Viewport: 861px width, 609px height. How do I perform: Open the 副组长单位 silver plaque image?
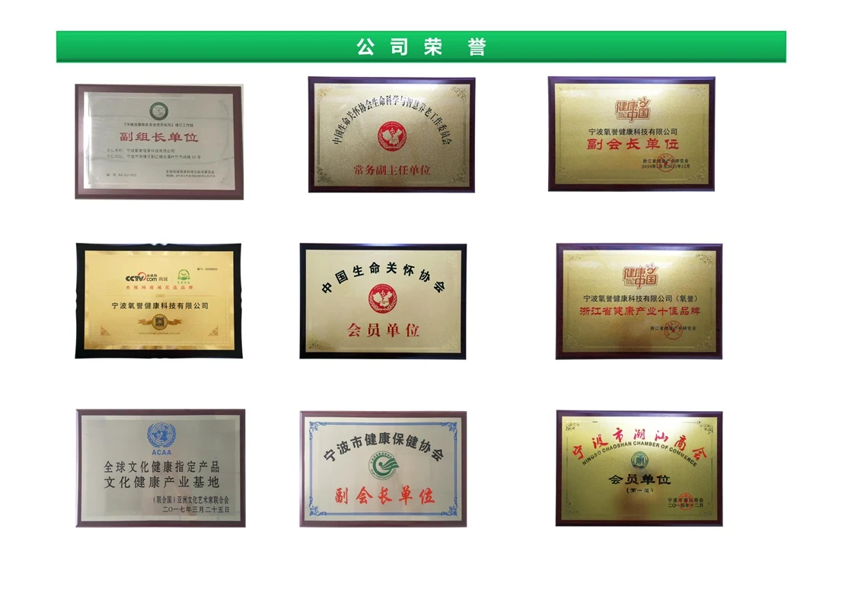point(159,142)
